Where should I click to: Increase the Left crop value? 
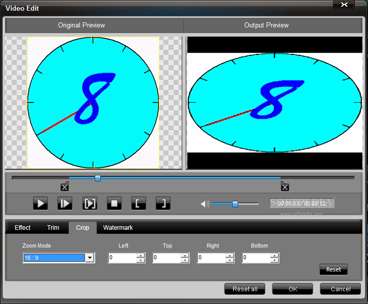pos(140,256)
